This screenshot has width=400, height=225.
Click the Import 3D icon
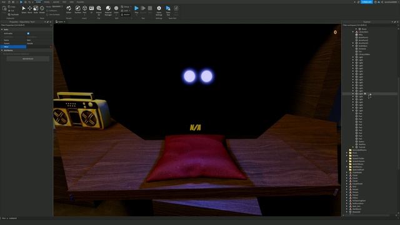pos(99,8)
